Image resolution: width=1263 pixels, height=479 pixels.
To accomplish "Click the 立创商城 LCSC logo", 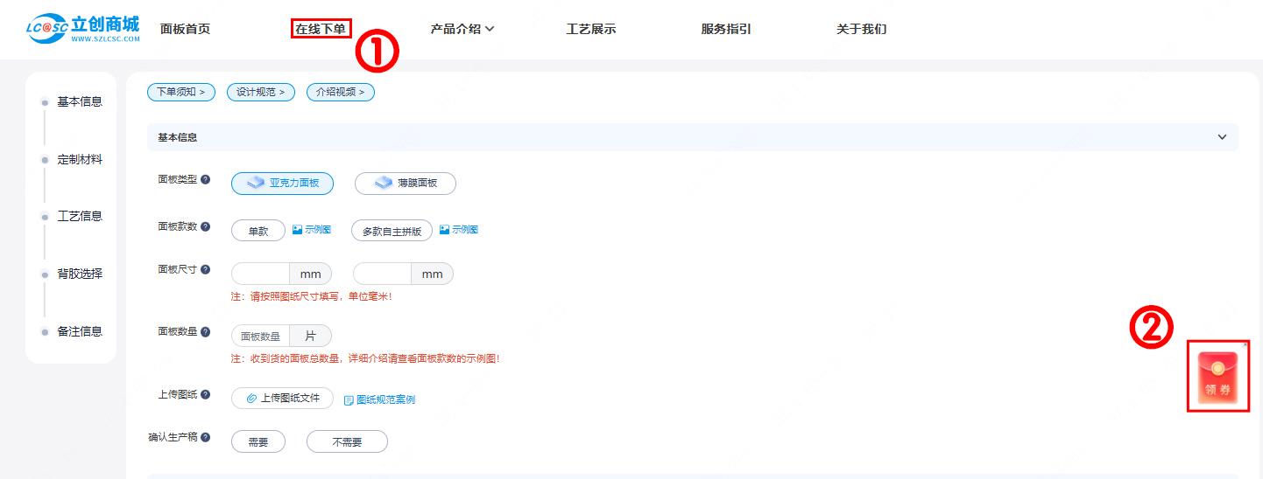I will tap(83, 29).
